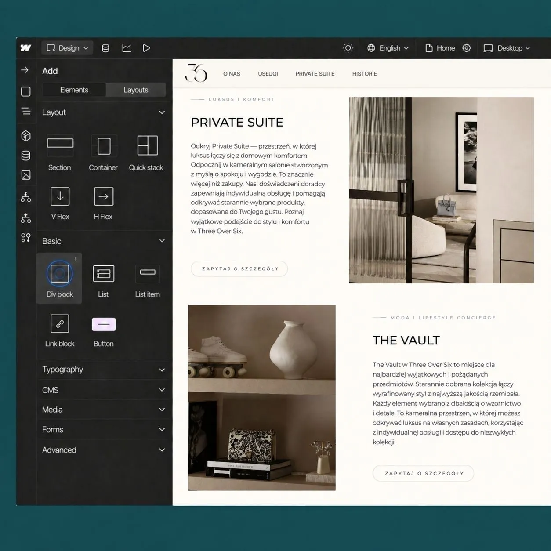The width and height of the screenshot is (551, 551).
Task: Open the HISTORIE nav link
Action: tap(365, 74)
